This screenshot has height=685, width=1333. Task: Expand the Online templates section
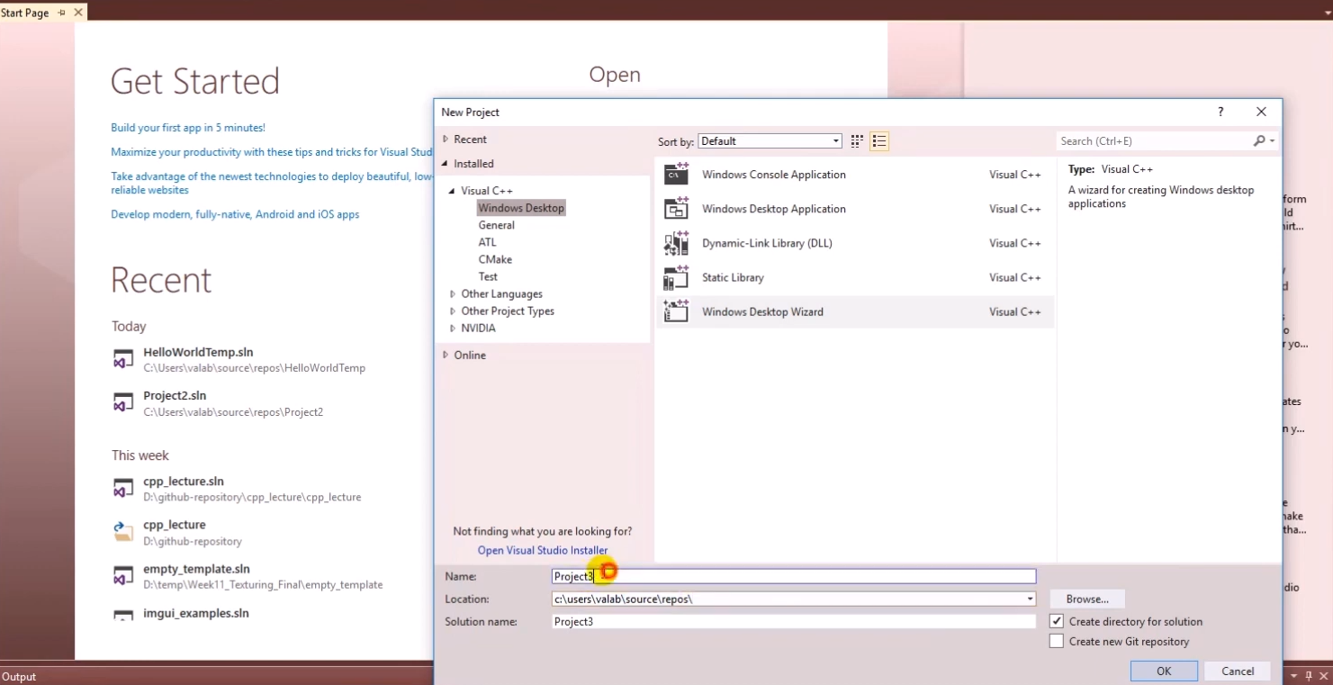[445, 355]
